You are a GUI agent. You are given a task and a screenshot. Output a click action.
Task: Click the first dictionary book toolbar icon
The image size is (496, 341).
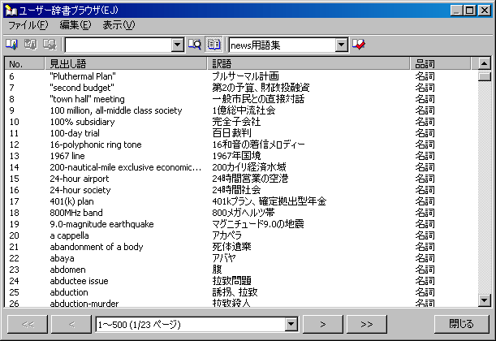point(12,45)
